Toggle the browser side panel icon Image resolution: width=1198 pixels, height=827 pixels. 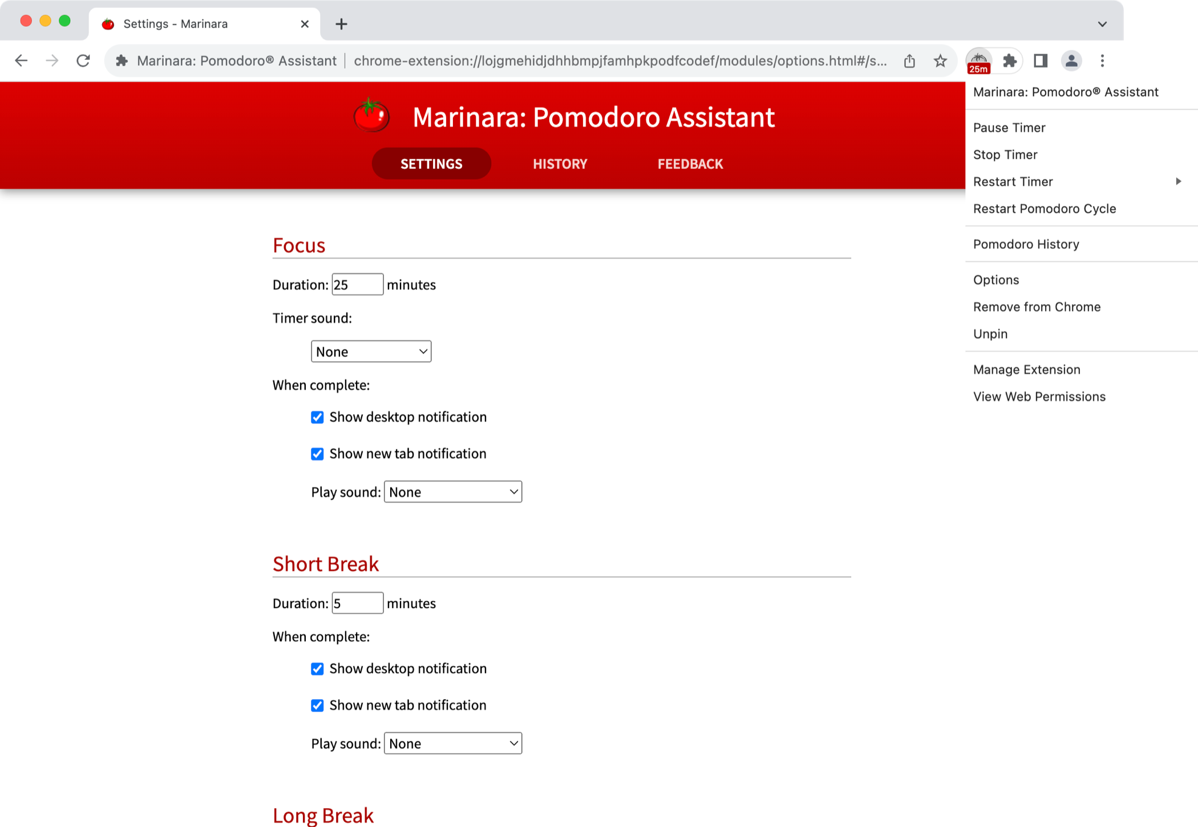[1041, 60]
